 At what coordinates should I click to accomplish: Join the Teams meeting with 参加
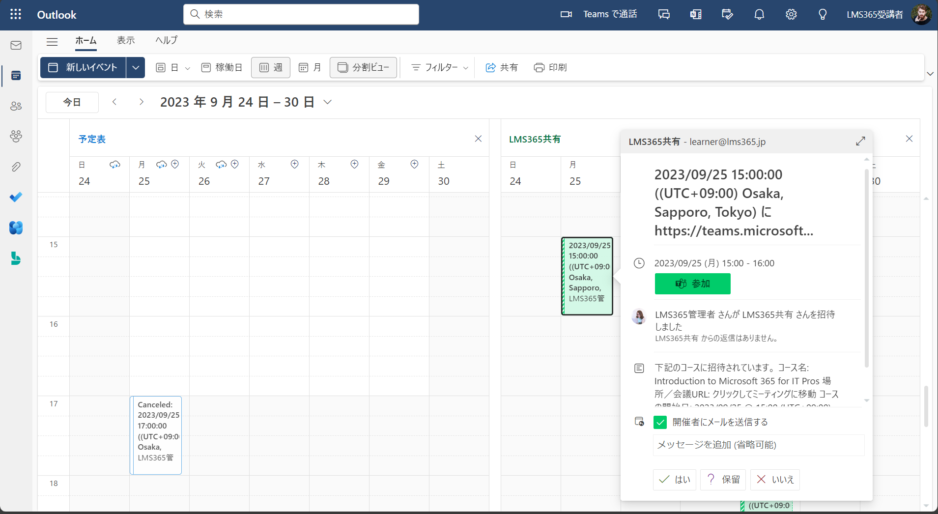pos(692,284)
